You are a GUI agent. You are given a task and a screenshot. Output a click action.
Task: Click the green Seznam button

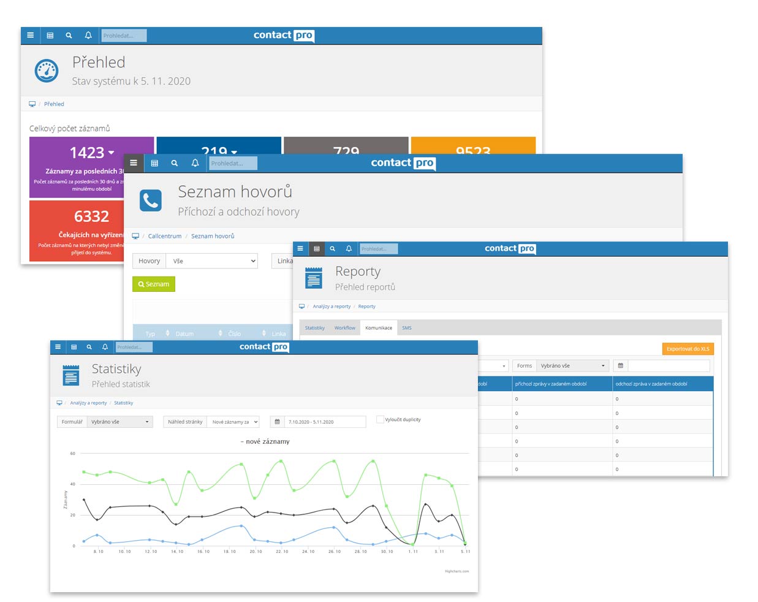pyautogui.click(x=154, y=284)
